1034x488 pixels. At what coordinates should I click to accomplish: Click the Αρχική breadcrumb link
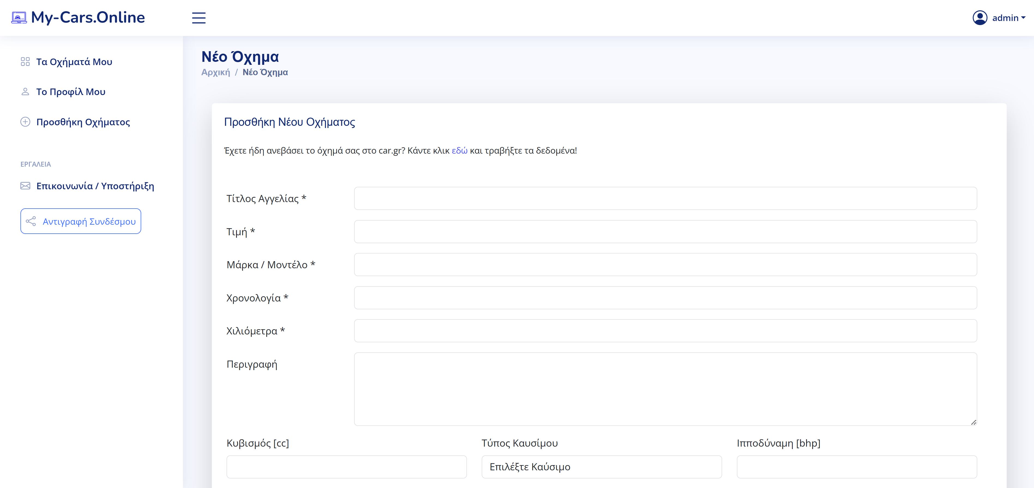(x=216, y=72)
